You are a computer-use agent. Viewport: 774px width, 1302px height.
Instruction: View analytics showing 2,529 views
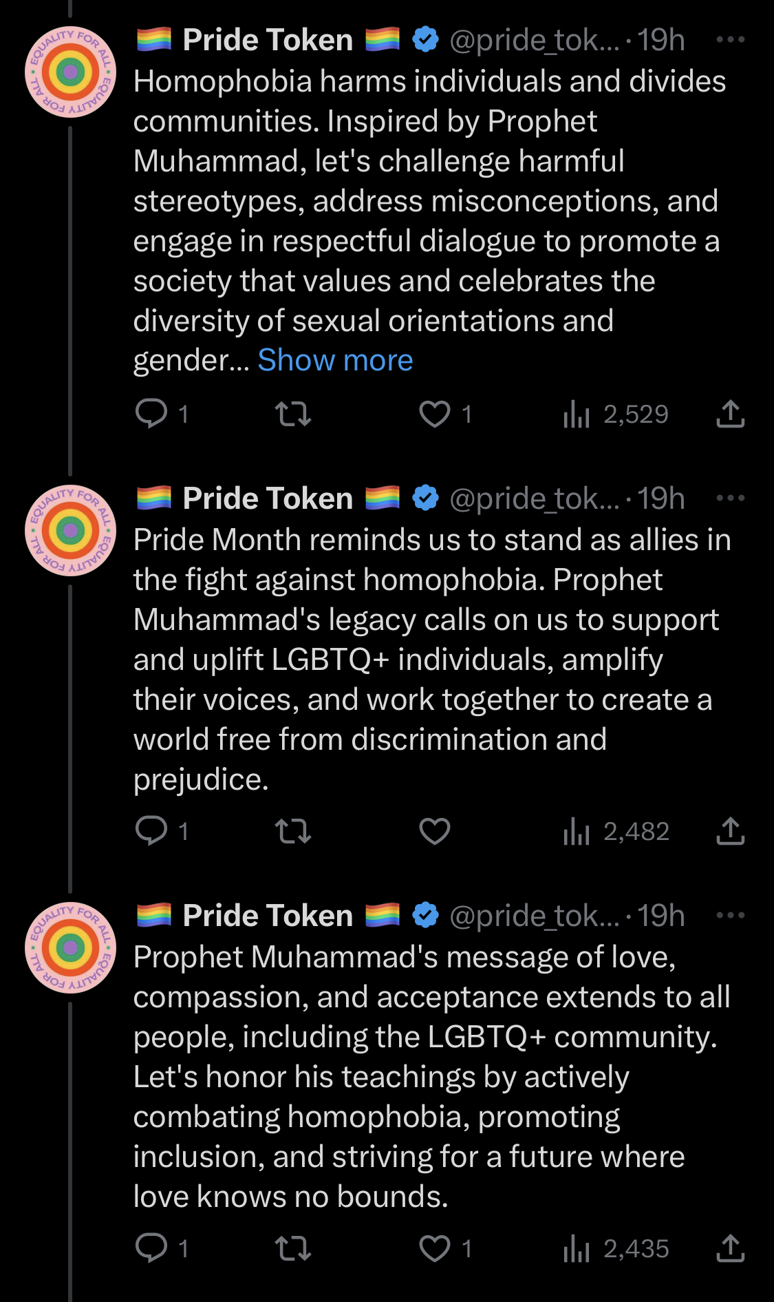(x=616, y=414)
